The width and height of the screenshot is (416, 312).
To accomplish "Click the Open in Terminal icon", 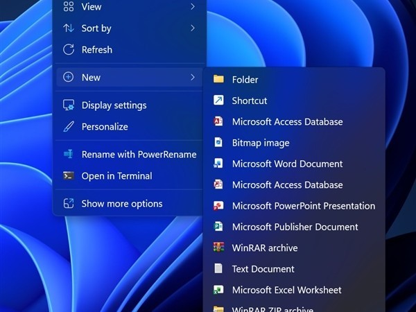I will click(68, 176).
